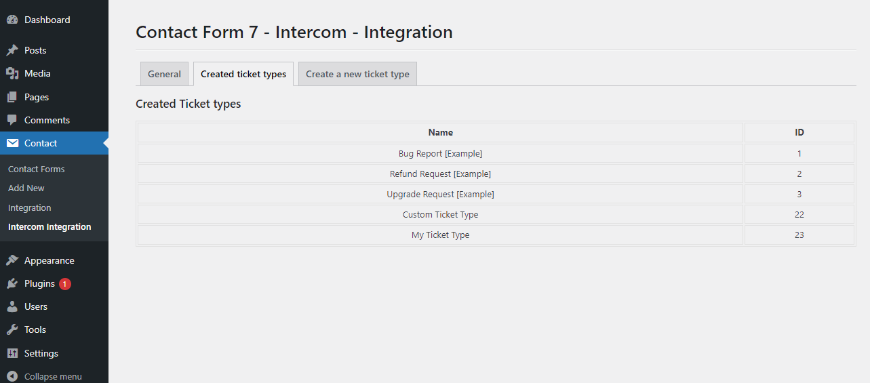Click the Plugins update badge
The image size is (870, 383).
[x=65, y=284]
